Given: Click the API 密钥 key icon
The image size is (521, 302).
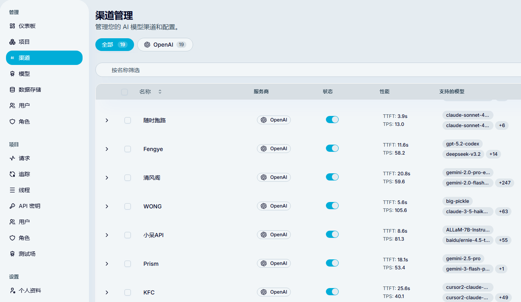Looking at the screenshot, I should coord(12,206).
